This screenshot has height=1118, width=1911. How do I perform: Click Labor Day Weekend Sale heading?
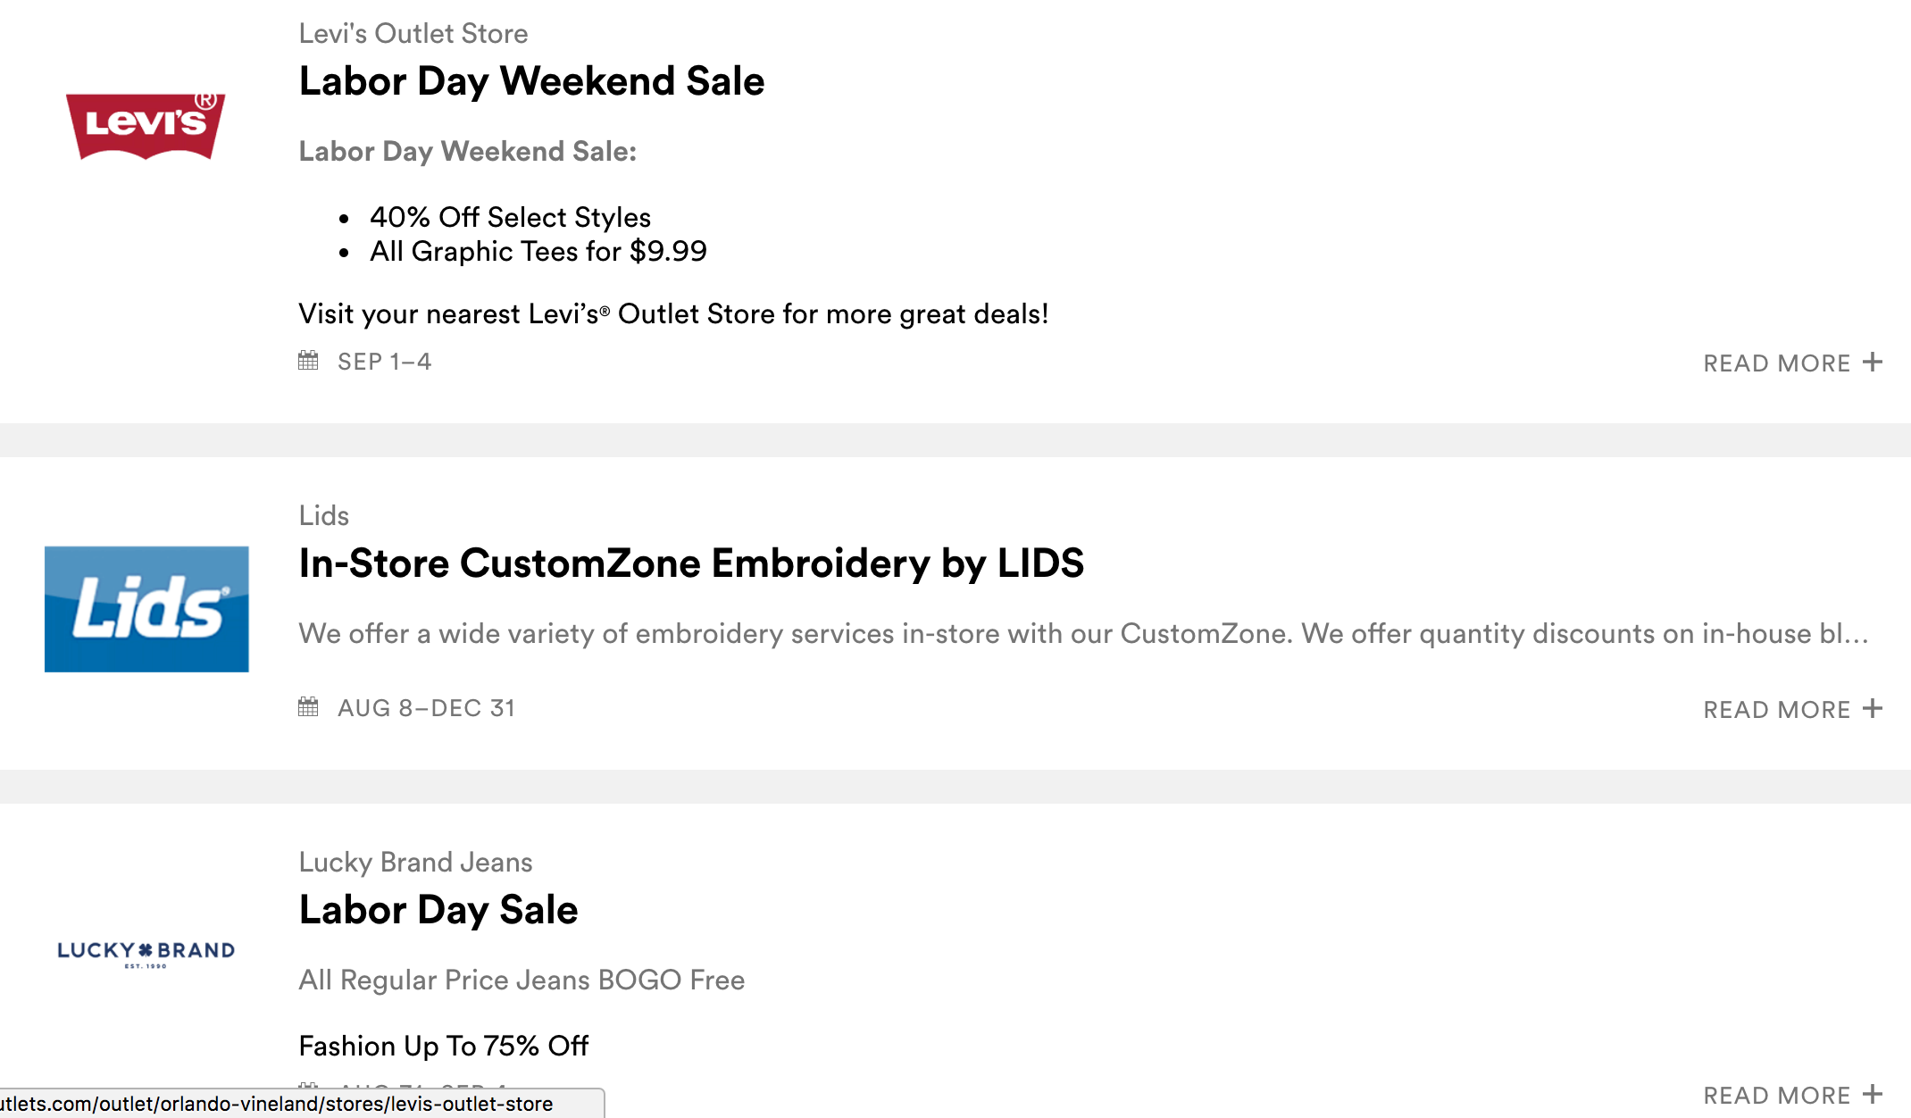pos(531,81)
